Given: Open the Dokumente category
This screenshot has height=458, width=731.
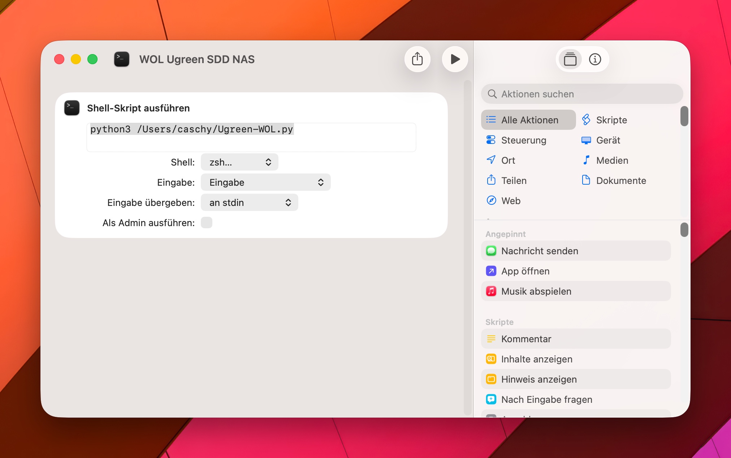Looking at the screenshot, I should pos(620,180).
